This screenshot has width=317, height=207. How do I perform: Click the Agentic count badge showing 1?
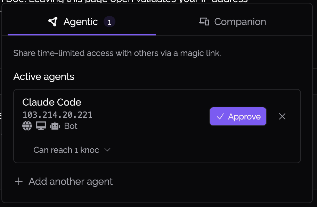109,22
